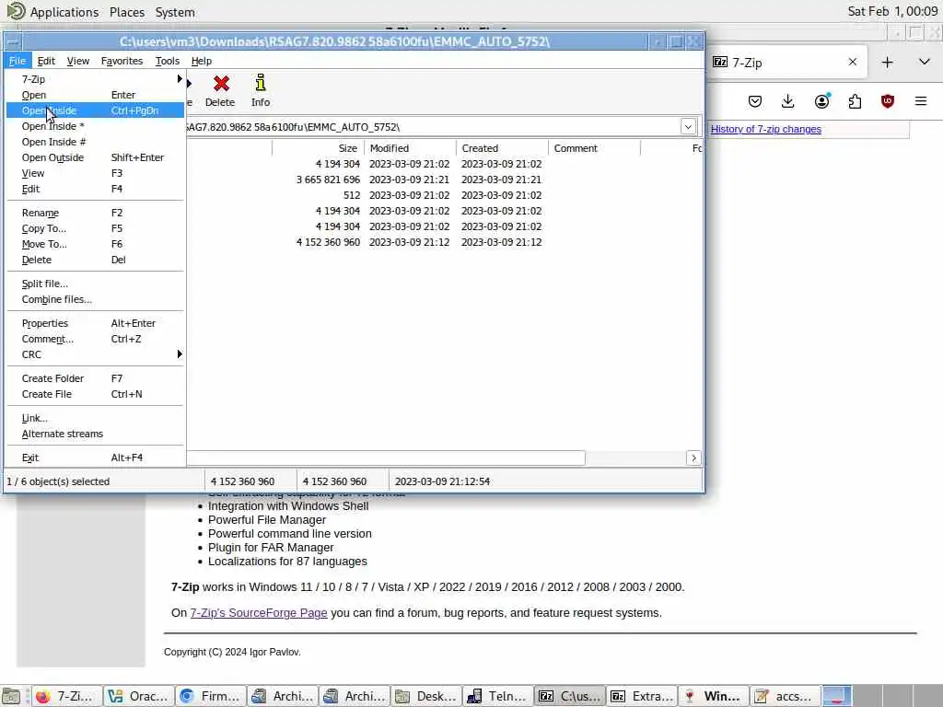Viewport: 943px width, 707px height.
Task: Sort by the Size column header
Action: (318, 148)
